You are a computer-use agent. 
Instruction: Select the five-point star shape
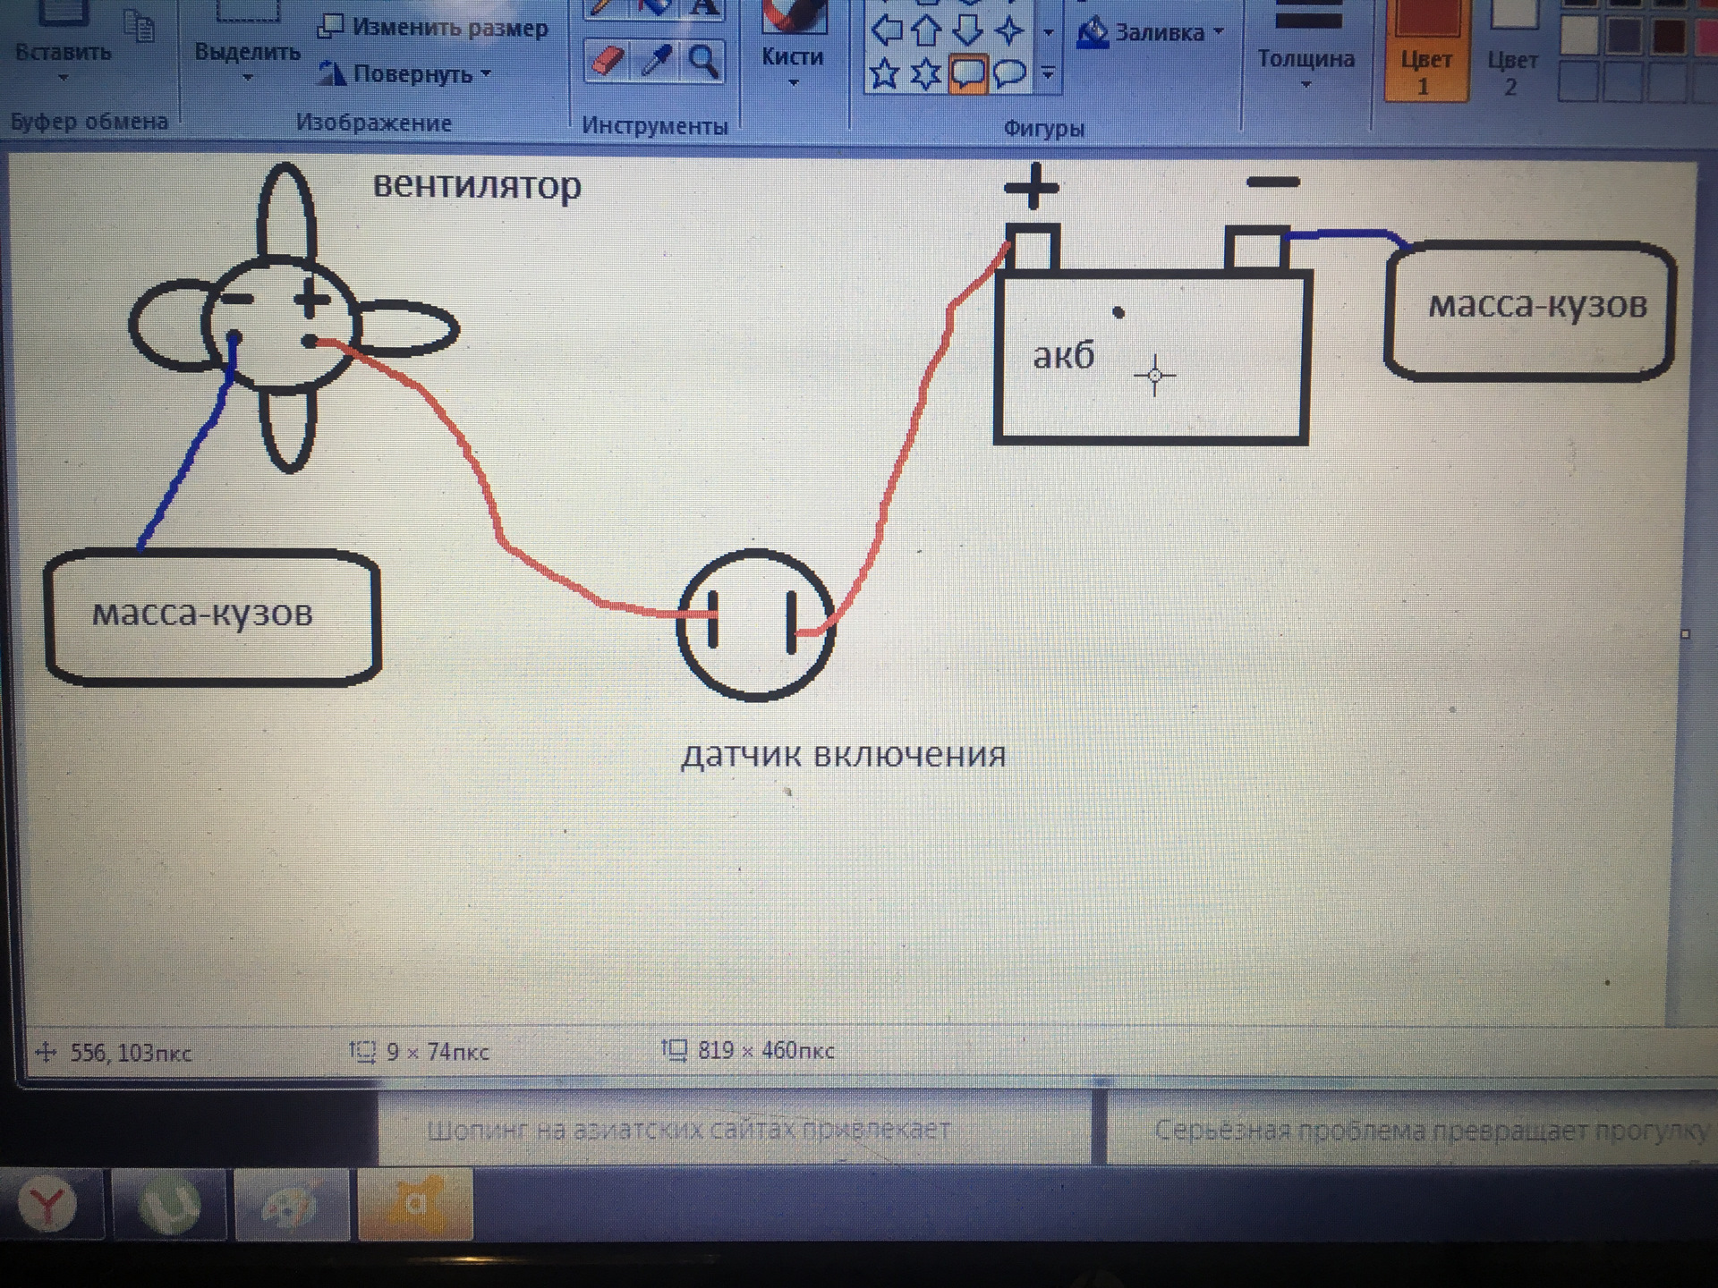point(885,73)
